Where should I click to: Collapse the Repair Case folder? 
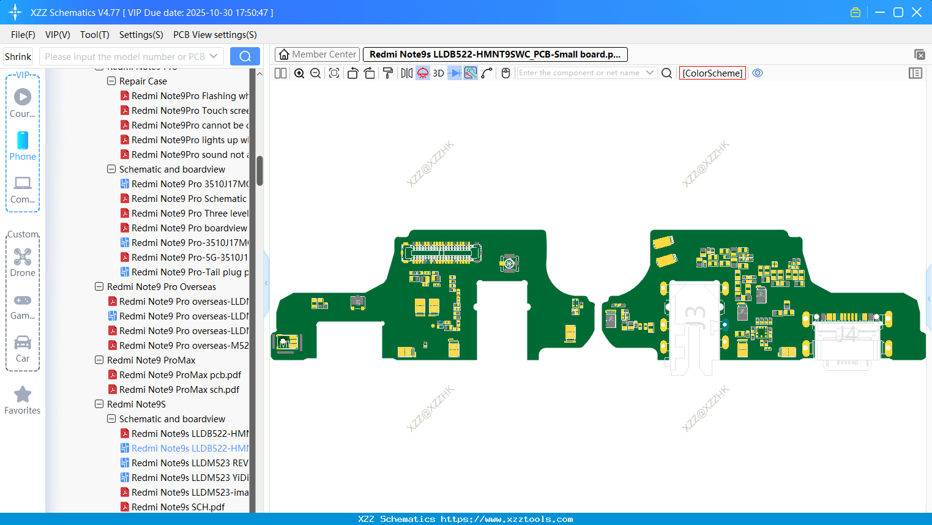coord(111,81)
